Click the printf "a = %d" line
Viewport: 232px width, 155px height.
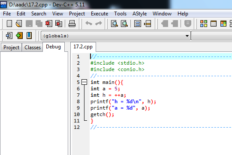(x=121, y=108)
